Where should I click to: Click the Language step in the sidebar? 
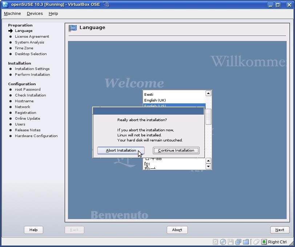(24, 31)
